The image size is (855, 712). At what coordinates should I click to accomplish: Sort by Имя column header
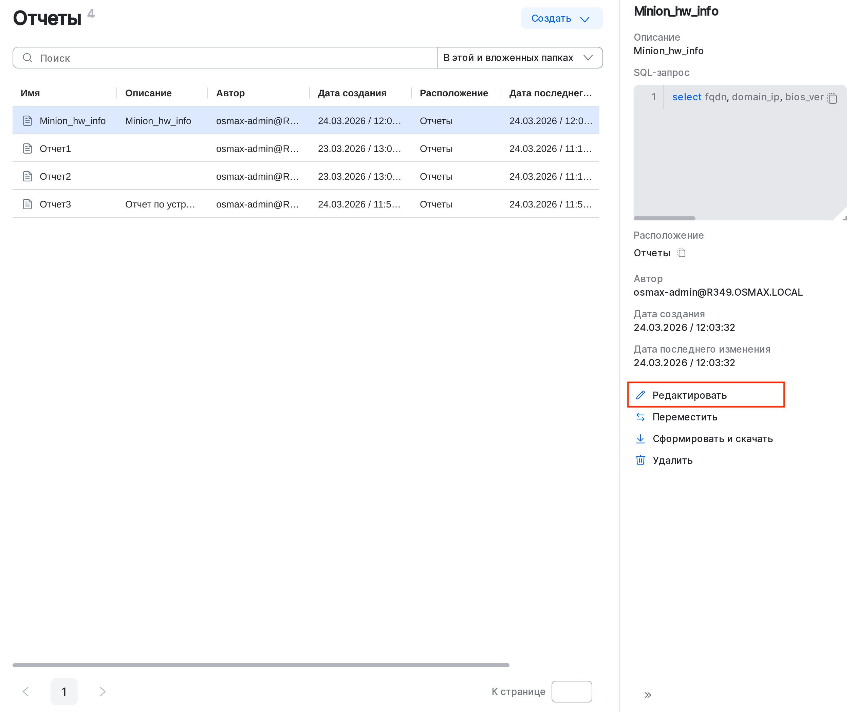pos(31,93)
